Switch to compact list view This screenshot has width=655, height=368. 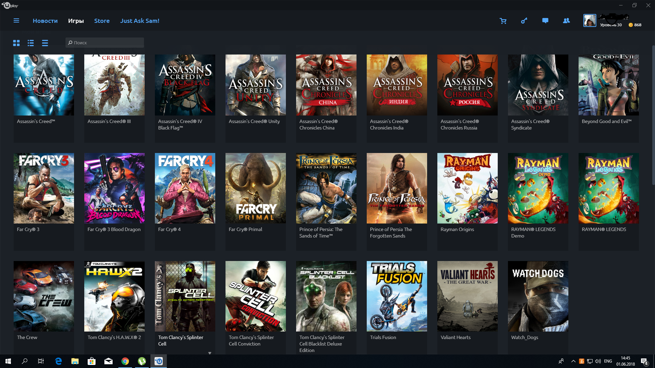(x=45, y=43)
